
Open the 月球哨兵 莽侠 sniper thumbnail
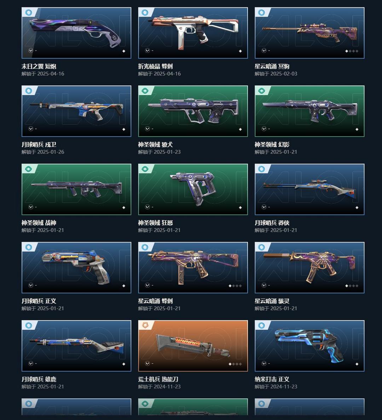(x=309, y=189)
